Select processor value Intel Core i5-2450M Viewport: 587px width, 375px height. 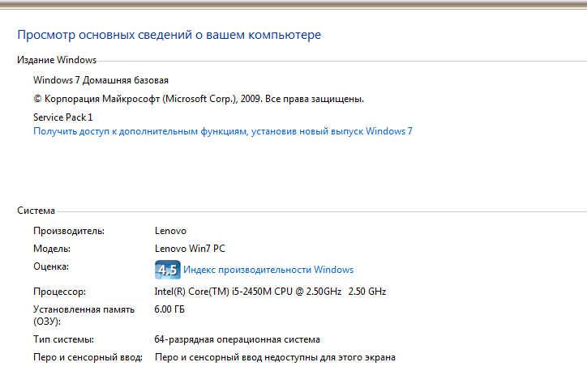point(270,292)
